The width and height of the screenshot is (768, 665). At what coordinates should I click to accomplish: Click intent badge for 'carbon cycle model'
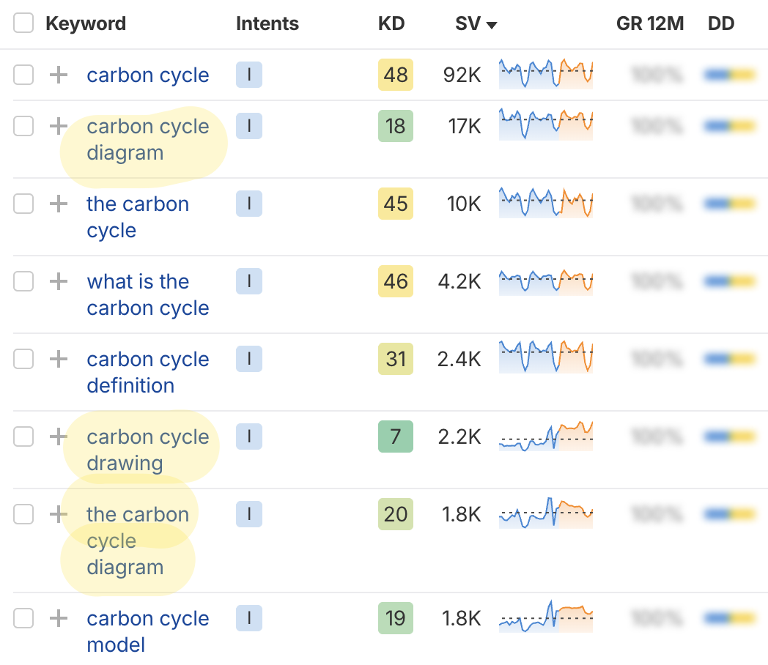click(249, 618)
